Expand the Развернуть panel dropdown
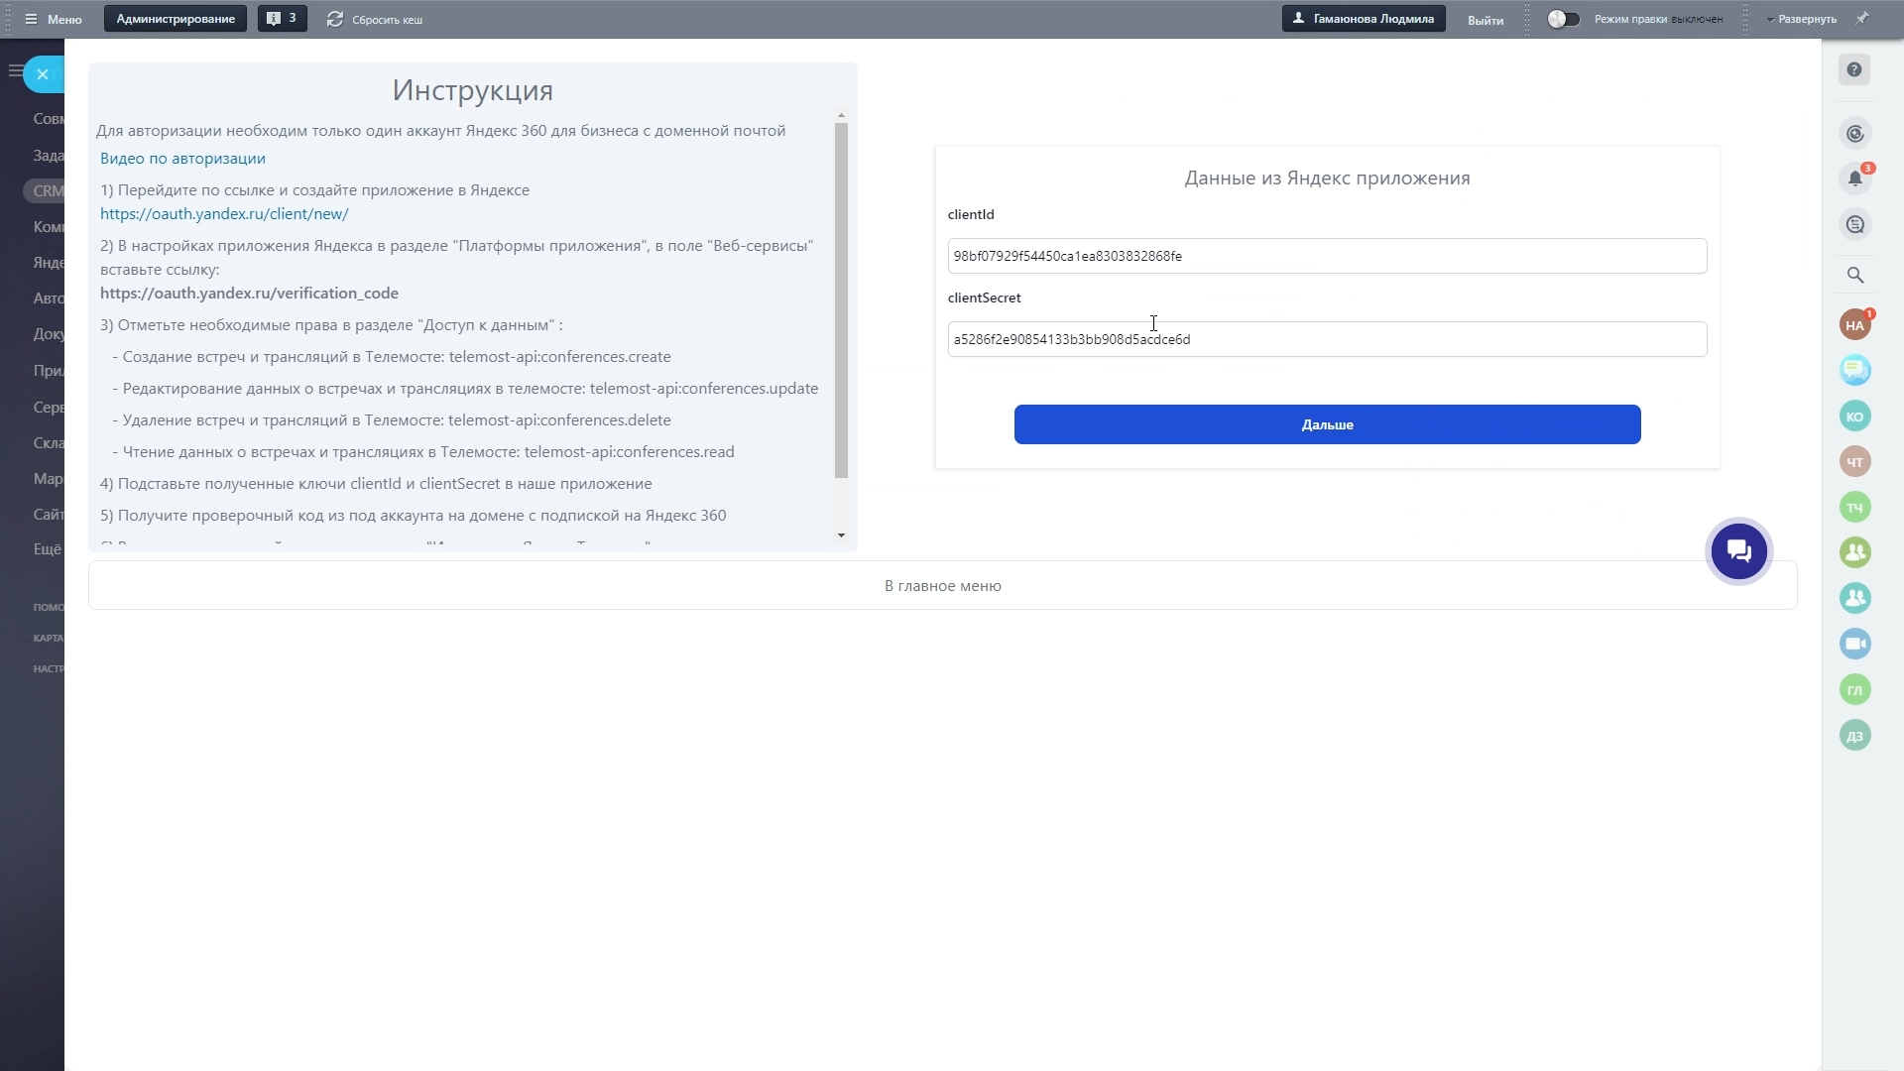 point(1801,19)
